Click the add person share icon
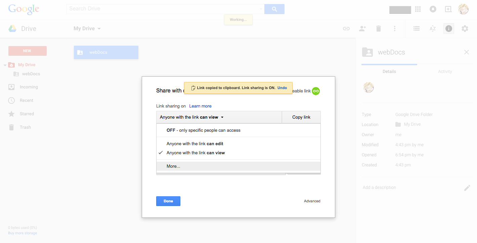 point(362,29)
